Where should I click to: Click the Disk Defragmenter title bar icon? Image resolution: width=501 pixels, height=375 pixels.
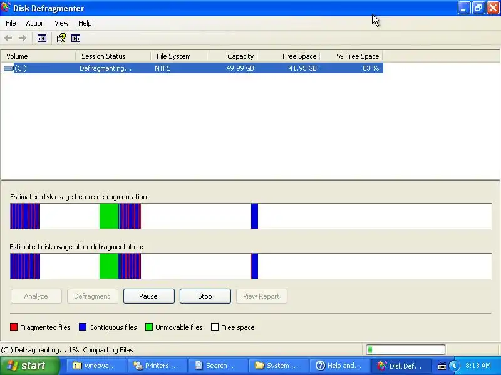[x=6, y=7]
